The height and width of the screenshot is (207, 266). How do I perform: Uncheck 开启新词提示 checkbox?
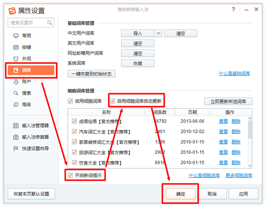coord(70,175)
